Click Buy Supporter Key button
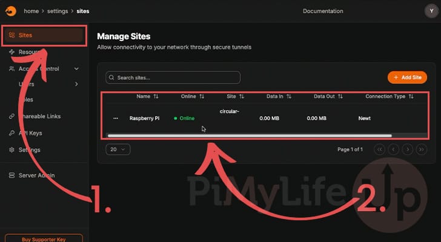This screenshot has width=441, height=242. (44, 238)
